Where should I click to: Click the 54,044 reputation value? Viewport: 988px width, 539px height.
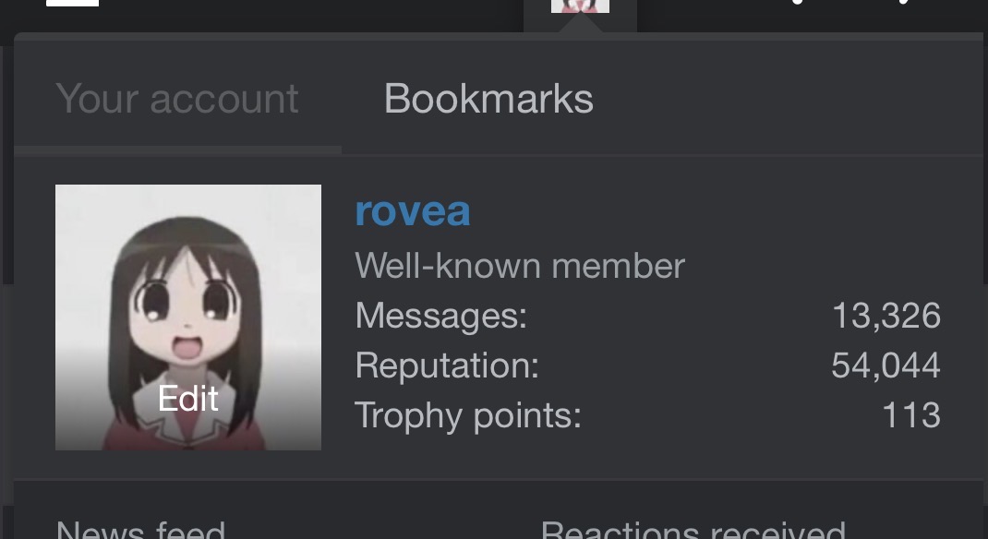coord(886,365)
